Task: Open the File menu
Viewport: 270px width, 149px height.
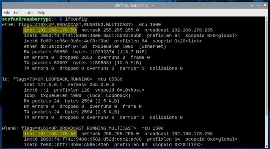Action: click(x=7, y=12)
